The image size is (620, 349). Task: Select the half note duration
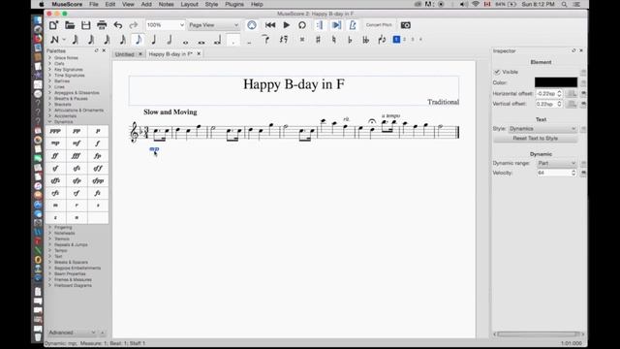pos(170,40)
